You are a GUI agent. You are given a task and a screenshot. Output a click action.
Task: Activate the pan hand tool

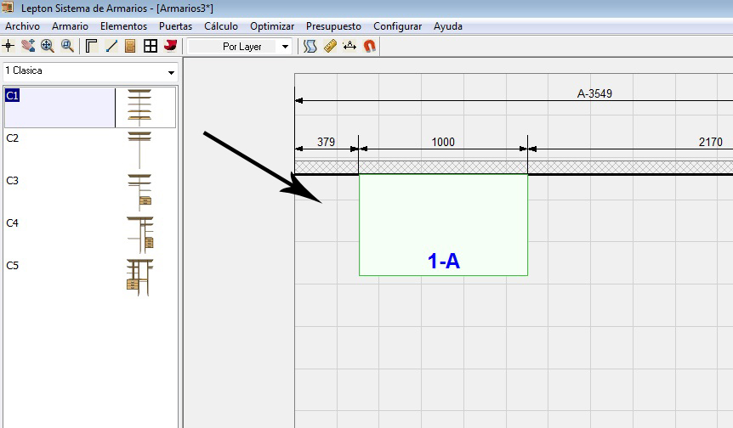pyautogui.click(x=28, y=46)
